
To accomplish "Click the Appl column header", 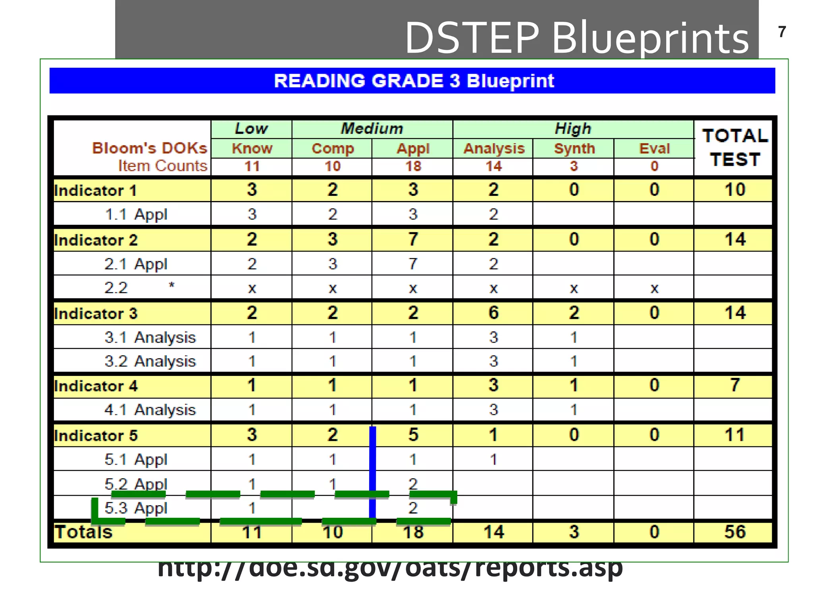I will point(413,149).
